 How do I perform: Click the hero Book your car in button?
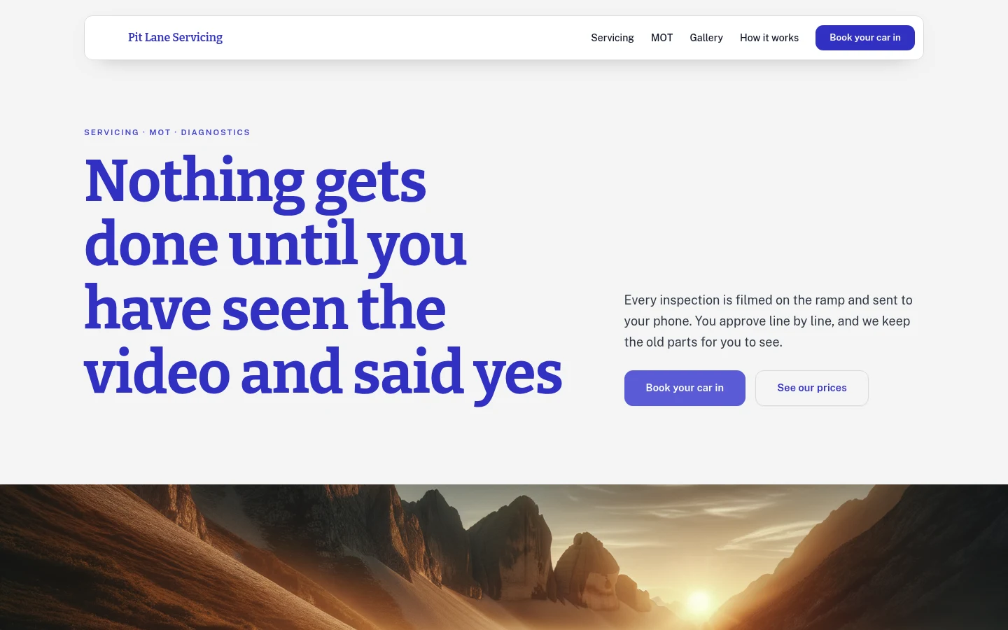coord(685,388)
